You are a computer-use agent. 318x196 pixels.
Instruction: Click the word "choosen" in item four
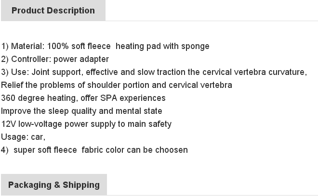point(172,150)
